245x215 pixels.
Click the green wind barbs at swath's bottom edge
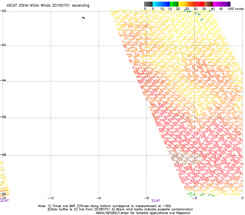(x=201, y=194)
